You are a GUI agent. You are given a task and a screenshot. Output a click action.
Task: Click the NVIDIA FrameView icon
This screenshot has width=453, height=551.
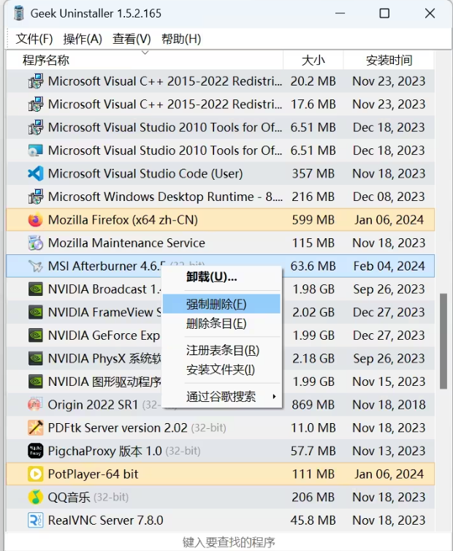point(36,312)
